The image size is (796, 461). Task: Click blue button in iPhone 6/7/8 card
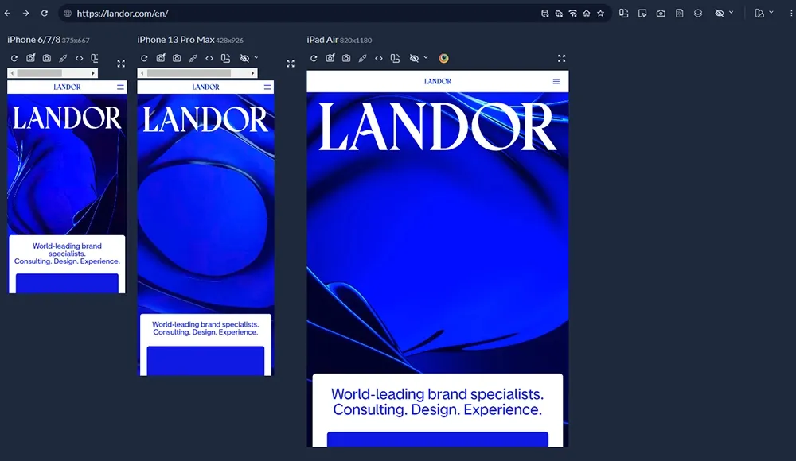[x=67, y=284]
